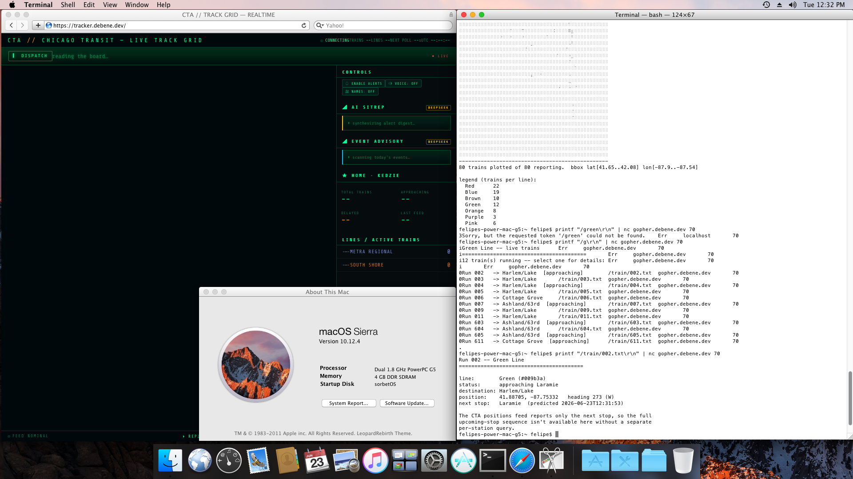
Task: Open the Terminal application menu
Action: tap(38, 4)
